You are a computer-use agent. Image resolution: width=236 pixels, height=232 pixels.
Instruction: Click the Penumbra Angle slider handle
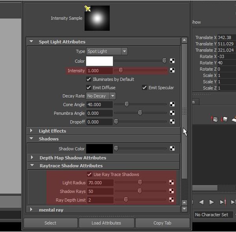(140, 113)
